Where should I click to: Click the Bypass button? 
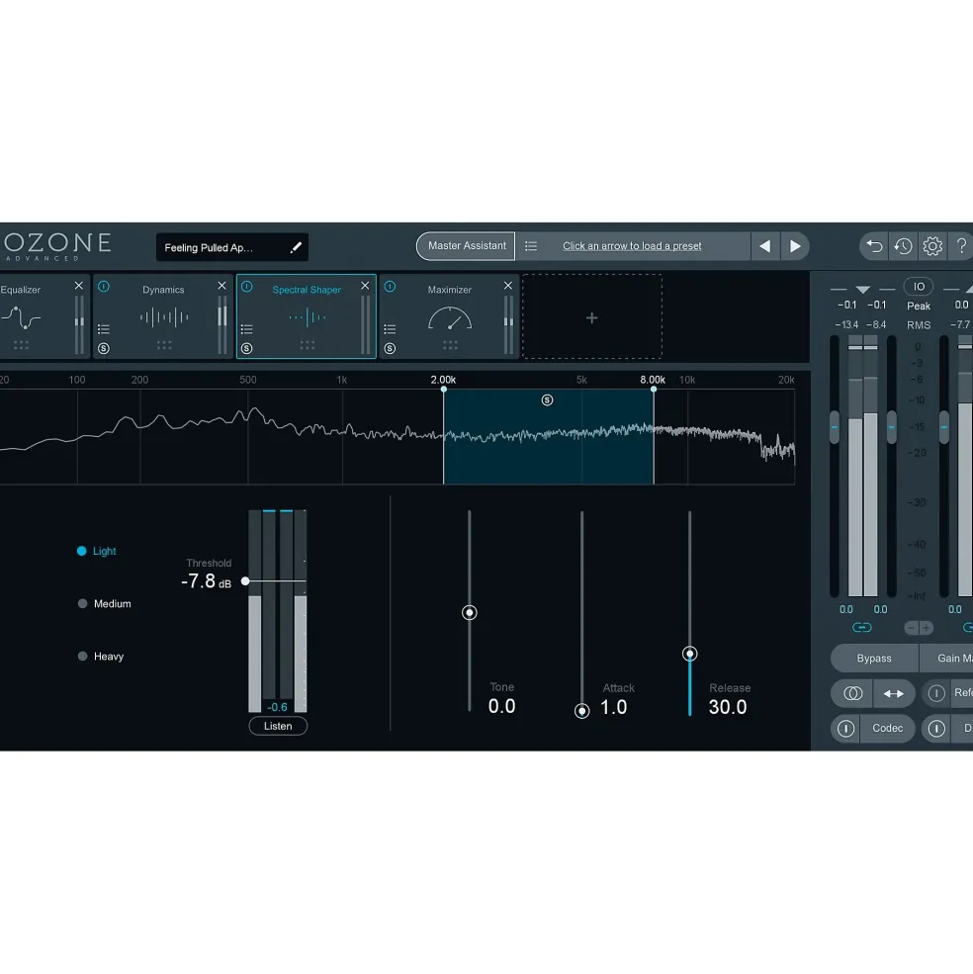click(x=874, y=659)
